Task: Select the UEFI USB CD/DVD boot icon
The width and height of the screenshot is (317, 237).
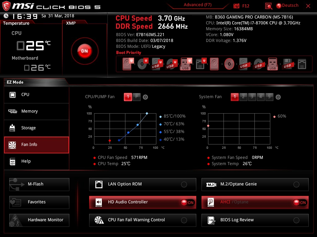Action: tap(172, 64)
